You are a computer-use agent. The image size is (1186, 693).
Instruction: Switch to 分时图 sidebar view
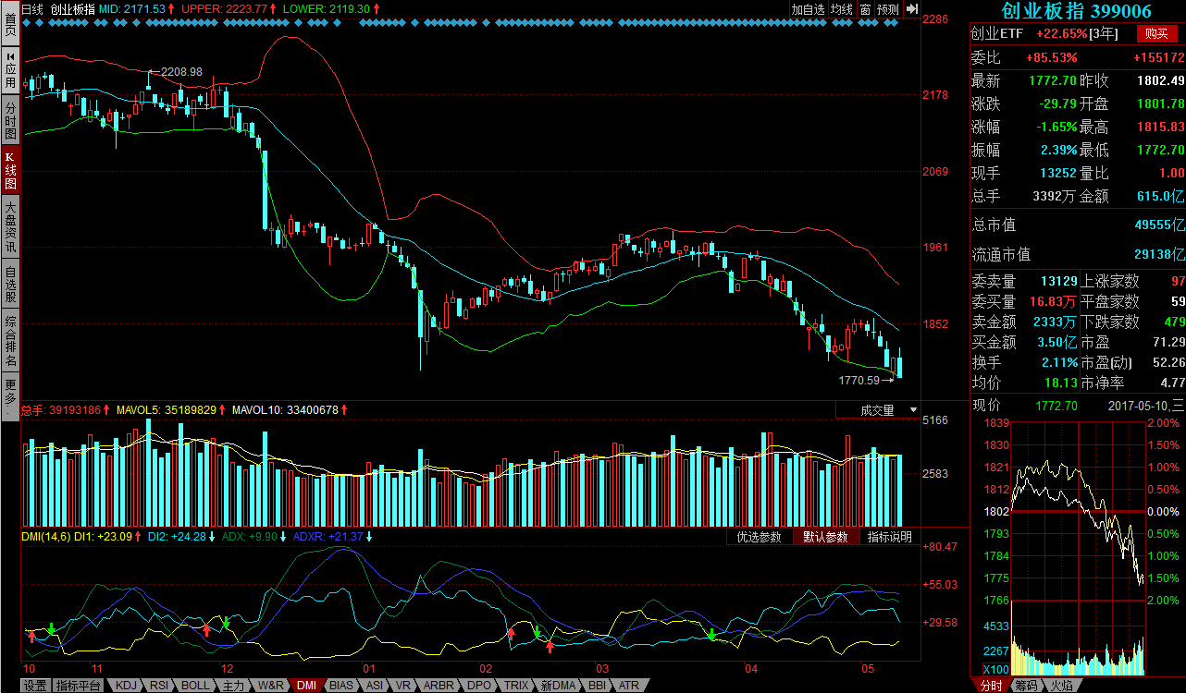click(x=9, y=120)
